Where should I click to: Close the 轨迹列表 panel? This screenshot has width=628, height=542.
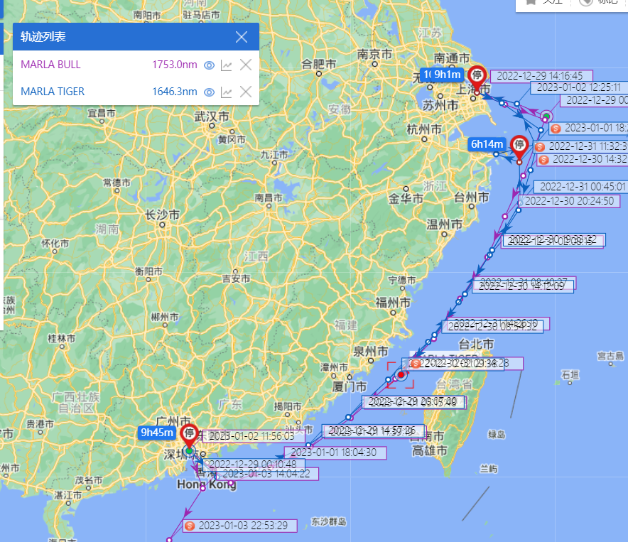(x=242, y=37)
